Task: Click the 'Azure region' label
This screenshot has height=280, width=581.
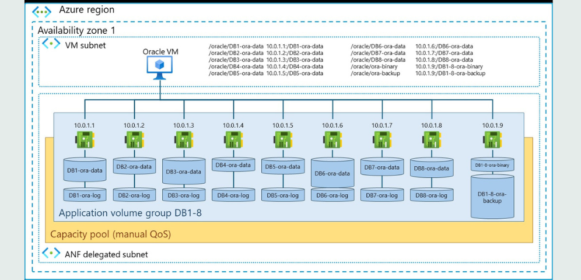Action: 87,10
